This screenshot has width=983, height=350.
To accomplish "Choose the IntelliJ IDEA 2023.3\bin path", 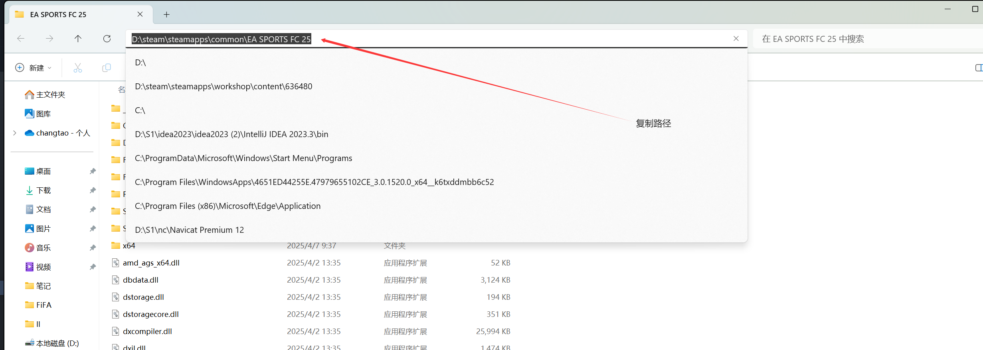I will (436, 134).
